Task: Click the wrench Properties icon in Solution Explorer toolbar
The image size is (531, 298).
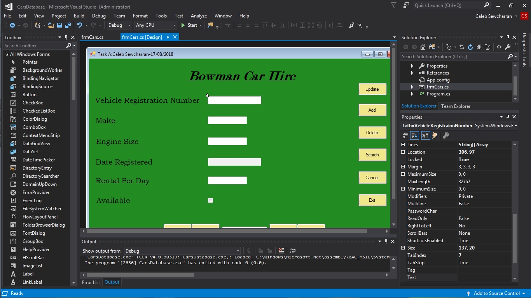Action: pyautogui.click(x=508, y=47)
